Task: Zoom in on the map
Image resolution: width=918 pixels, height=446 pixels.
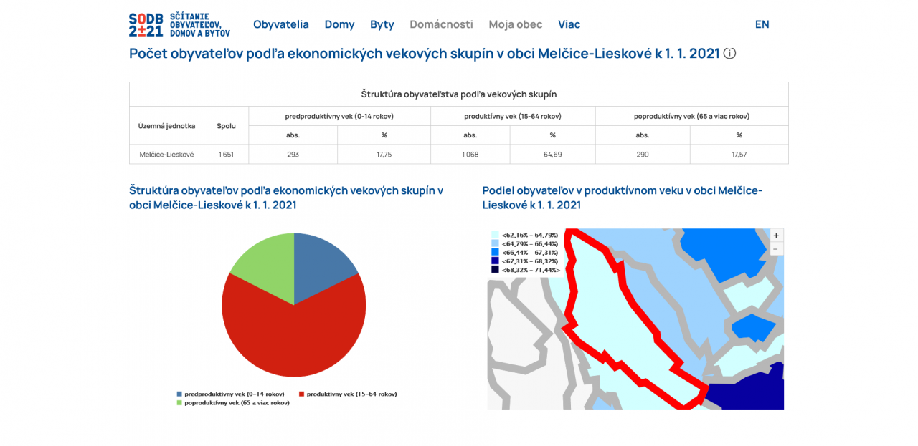Action: (776, 236)
